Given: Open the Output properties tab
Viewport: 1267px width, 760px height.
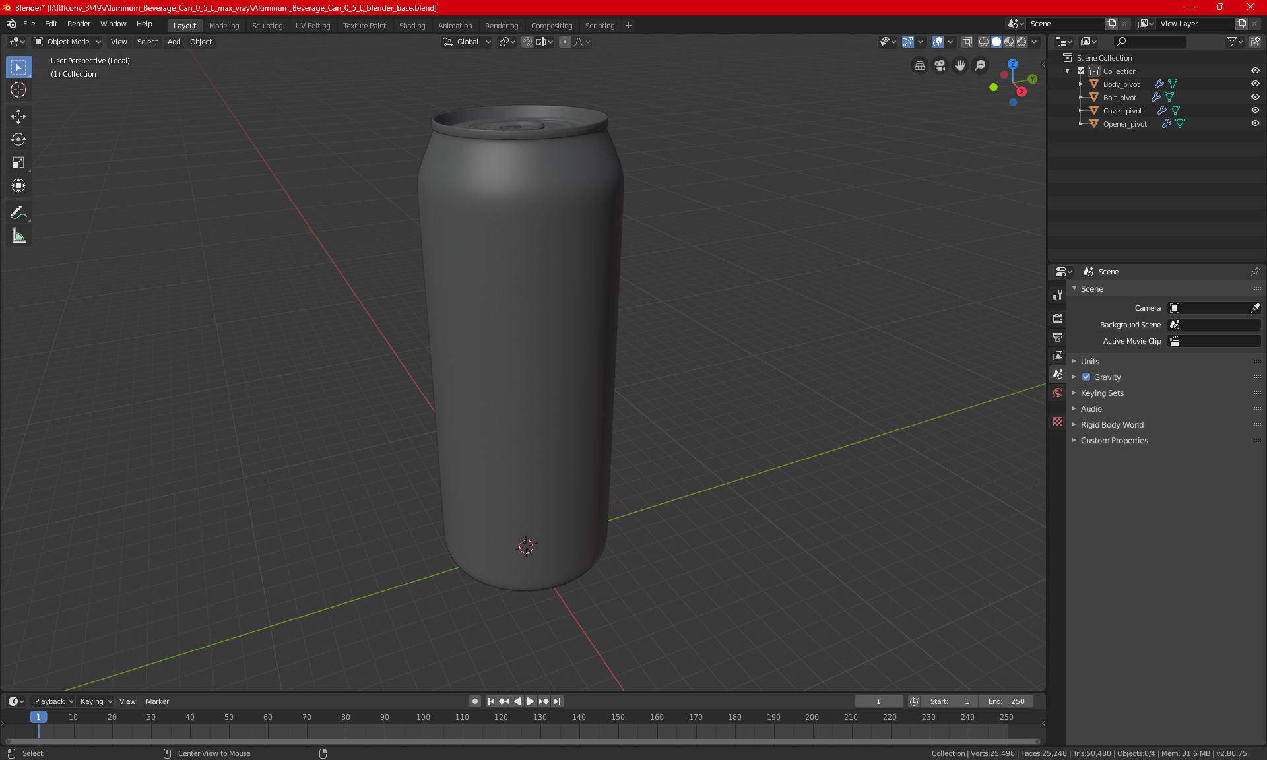Looking at the screenshot, I should [1058, 336].
